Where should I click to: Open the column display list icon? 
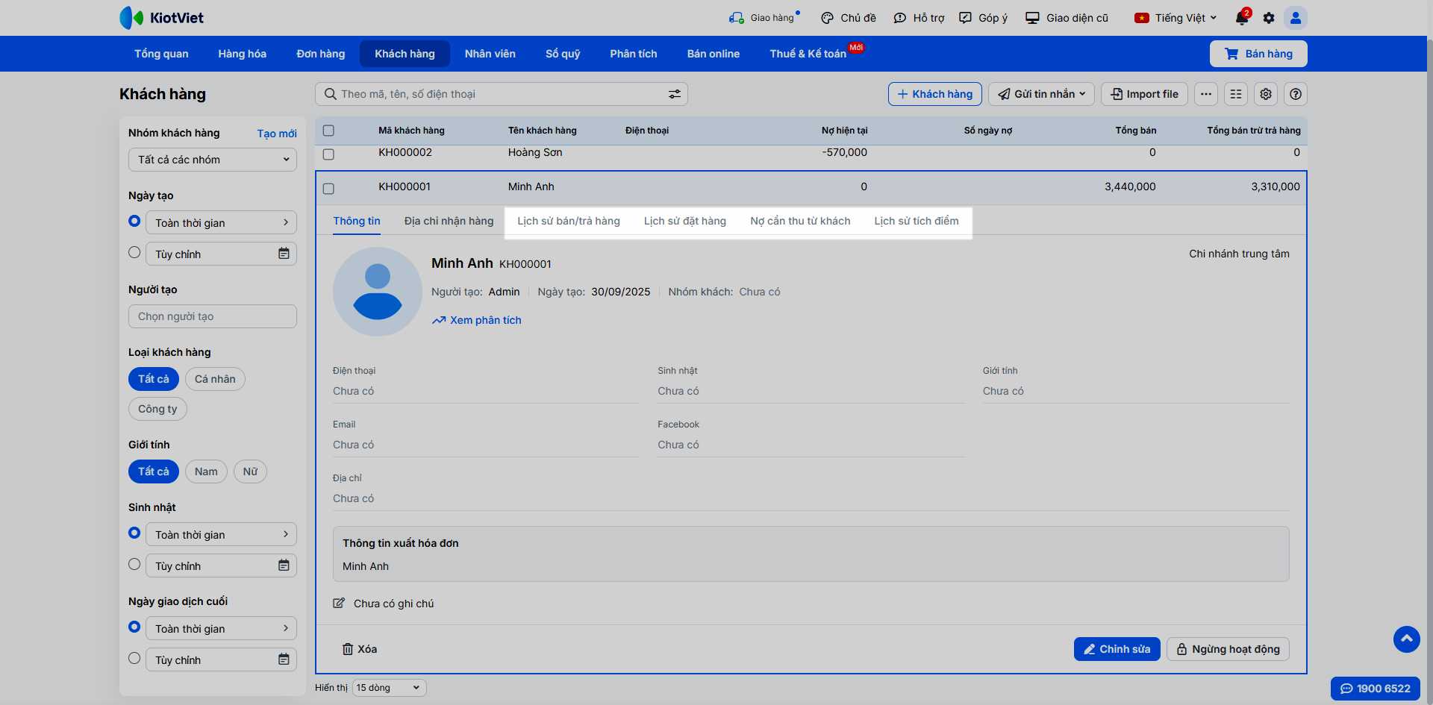click(x=1236, y=94)
